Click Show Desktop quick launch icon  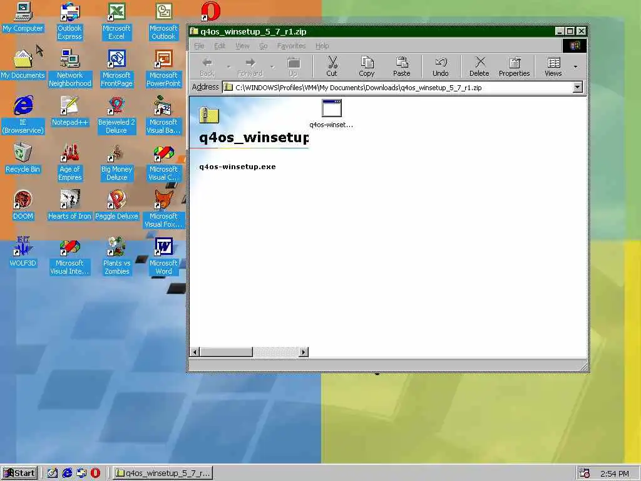tap(52, 473)
